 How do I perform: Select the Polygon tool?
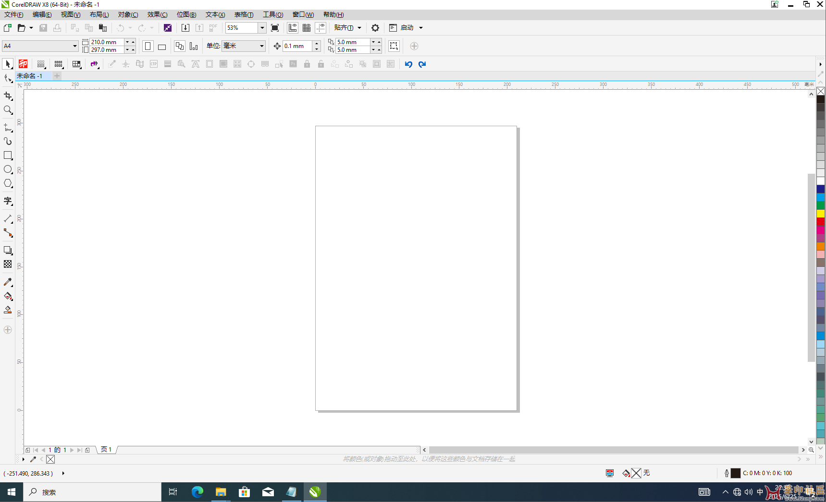[8, 183]
